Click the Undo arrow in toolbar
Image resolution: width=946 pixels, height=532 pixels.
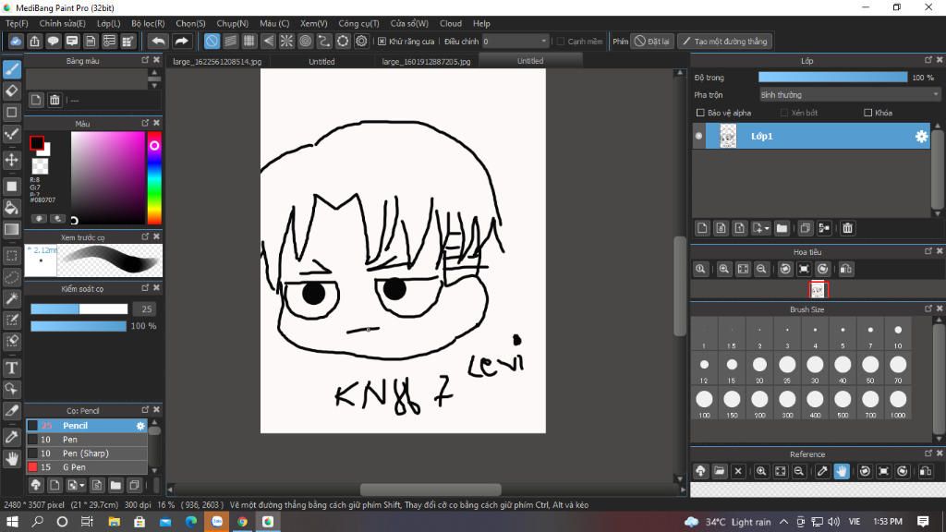158,41
